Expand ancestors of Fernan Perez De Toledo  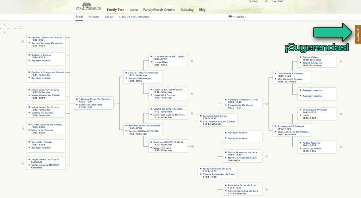tap(192, 61)
